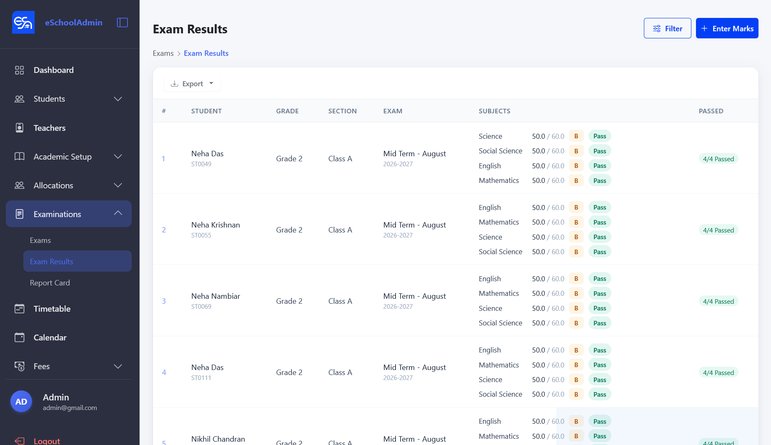Click the Export download icon
771x445 pixels.
(x=175, y=84)
